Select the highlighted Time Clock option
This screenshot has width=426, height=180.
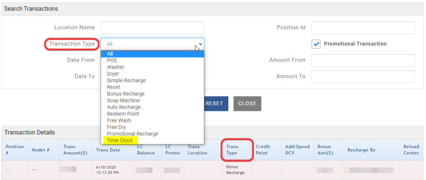click(120, 140)
